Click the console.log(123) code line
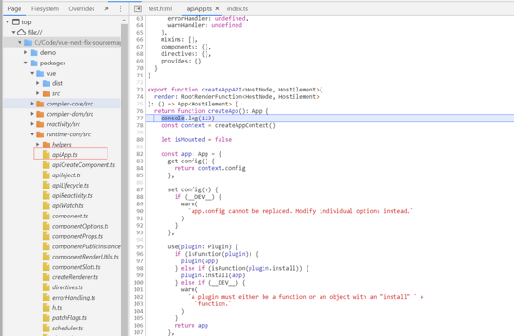Image resolution: width=514 pixels, height=336 pixels. tap(188, 118)
